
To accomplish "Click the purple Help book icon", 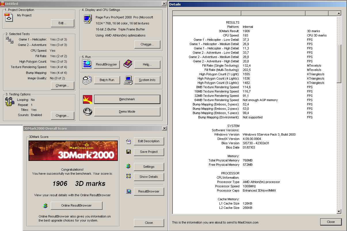I will [128, 64].
